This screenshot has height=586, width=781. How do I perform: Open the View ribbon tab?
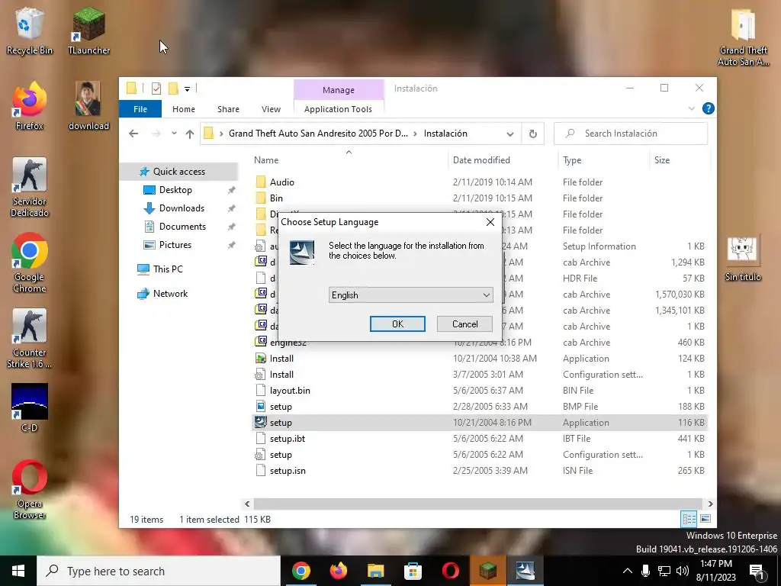271,108
